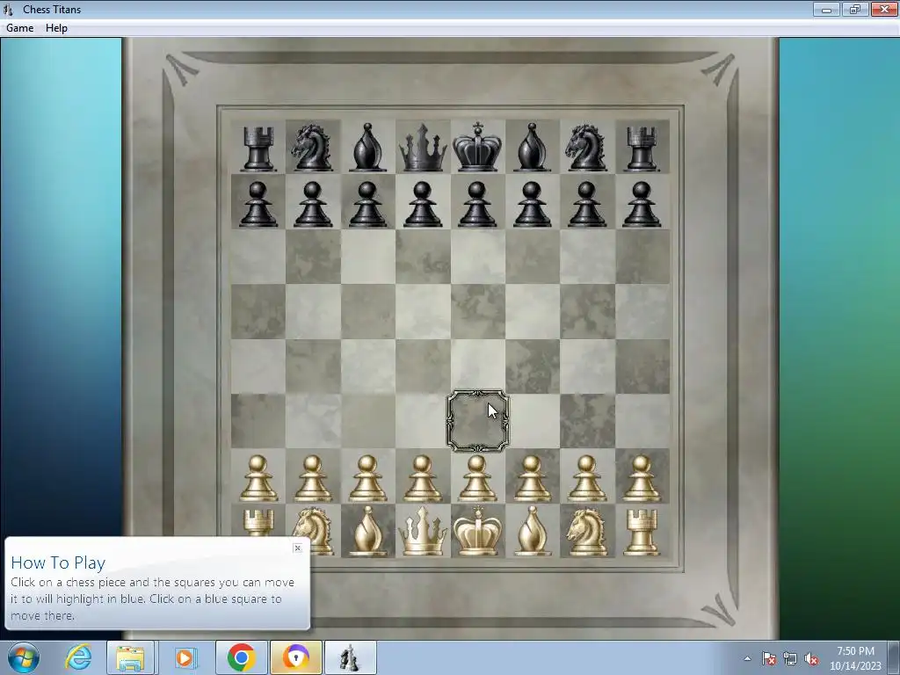Select the black rook on h8
Screen dimensions: 900x675
(x=642, y=149)
